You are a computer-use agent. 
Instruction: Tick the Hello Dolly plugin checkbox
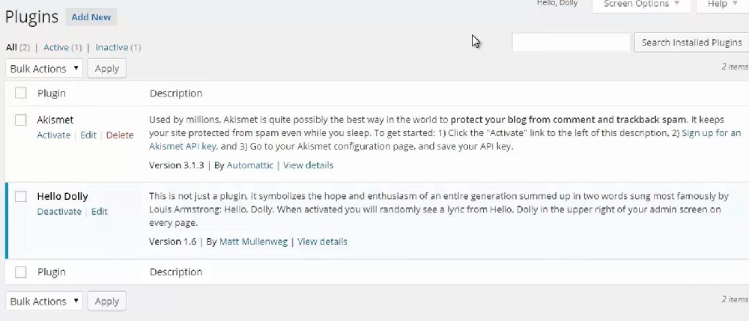21,197
